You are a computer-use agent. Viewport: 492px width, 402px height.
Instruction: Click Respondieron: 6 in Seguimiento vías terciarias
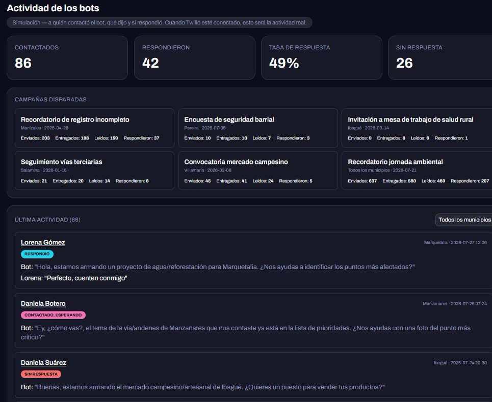[x=132, y=181]
